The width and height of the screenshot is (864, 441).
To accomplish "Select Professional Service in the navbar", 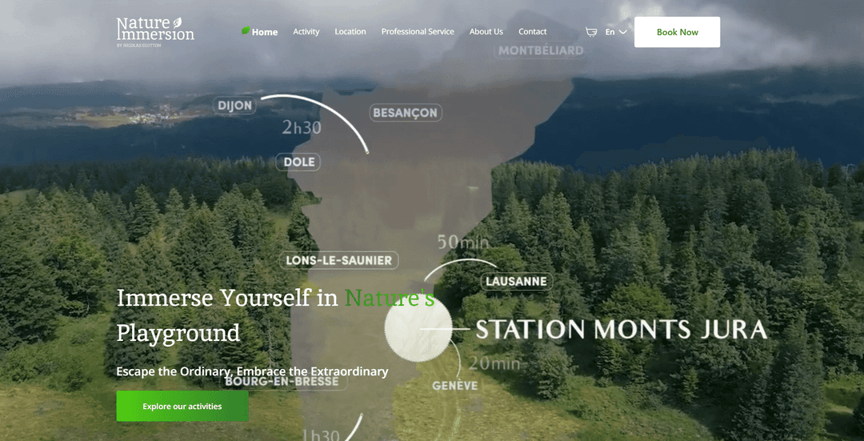I will [418, 32].
